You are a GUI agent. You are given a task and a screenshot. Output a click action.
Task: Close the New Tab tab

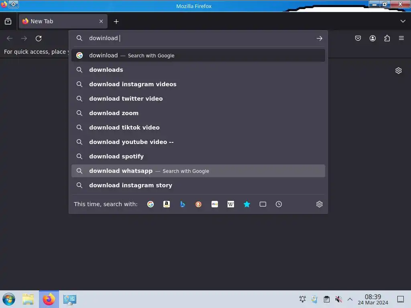[x=101, y=22]
